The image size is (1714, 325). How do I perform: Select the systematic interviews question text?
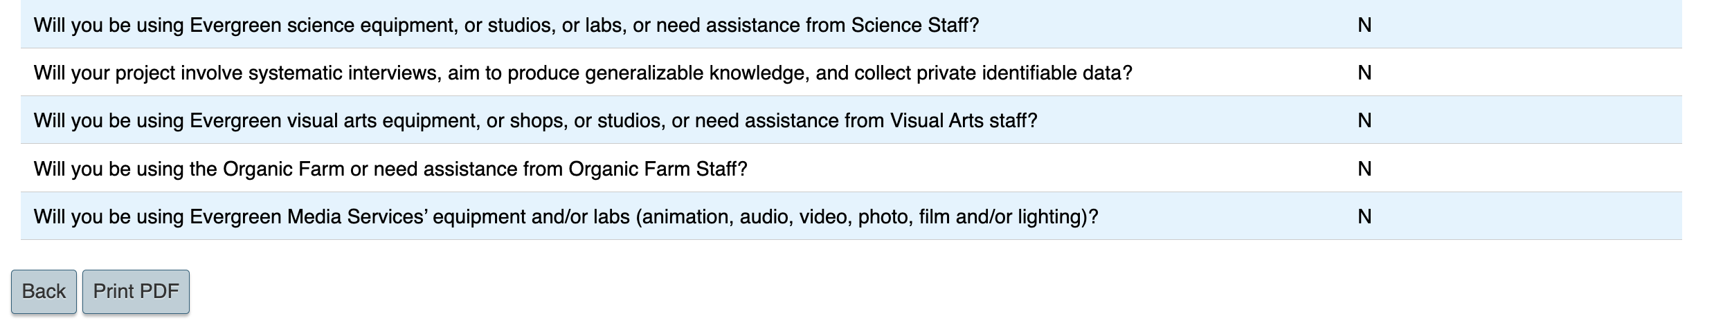pyautogui.click(x=582, y=73)
